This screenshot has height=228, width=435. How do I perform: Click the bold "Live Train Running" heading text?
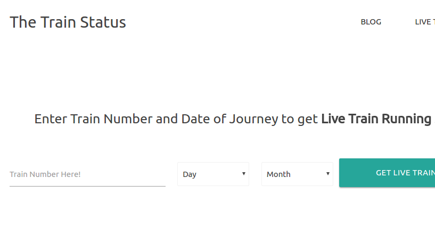click(x=376, y=119)
